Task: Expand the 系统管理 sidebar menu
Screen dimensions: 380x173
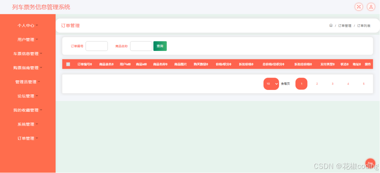Action: click(x=27, y=124)
